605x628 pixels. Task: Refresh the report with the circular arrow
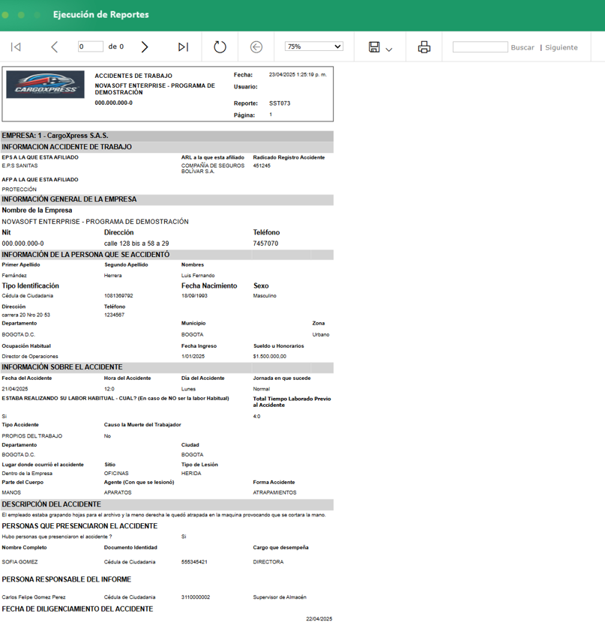tap(220, 47)
